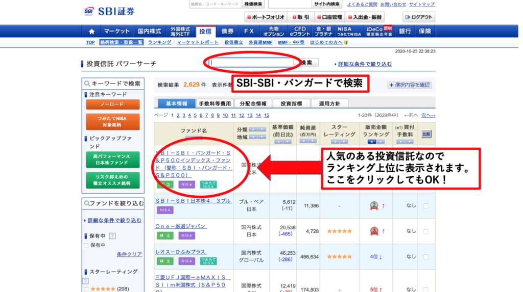The image size is (523, 292).
Task: Focus the 銘柄名・コード・キーワード search field
Action: pos(216,4)
